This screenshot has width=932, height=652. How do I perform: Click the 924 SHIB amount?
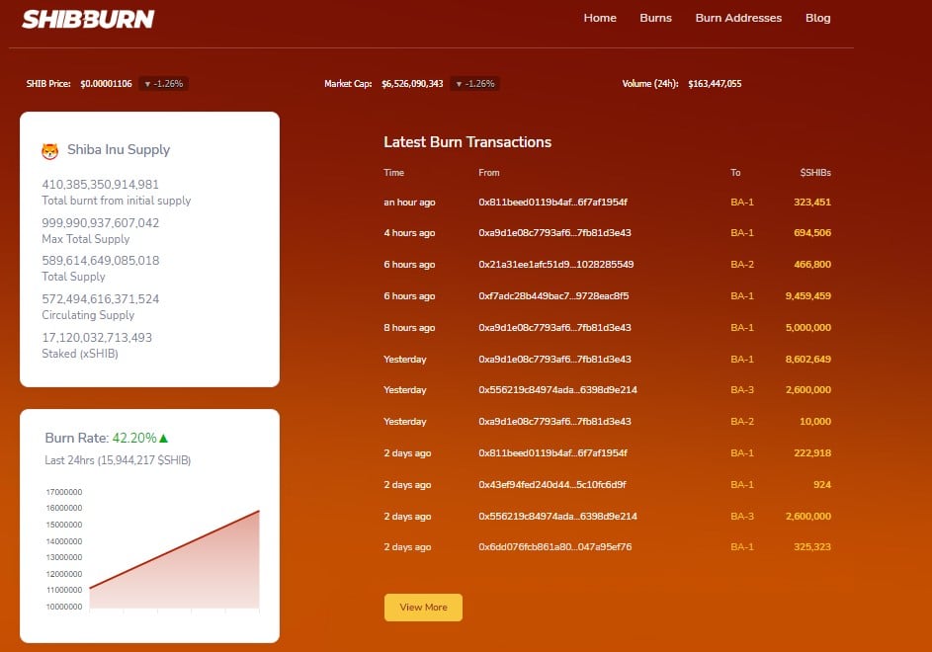point(822,484)
